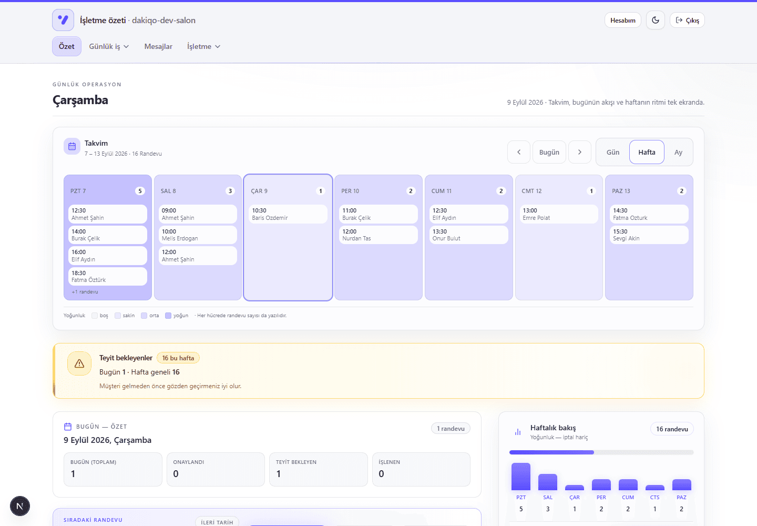
Task: Click the Bugün özet calendar icon
Action: click(68, 427)
